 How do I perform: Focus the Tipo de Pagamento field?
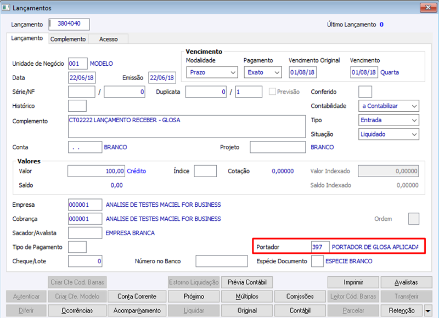(x=77, y=247)
